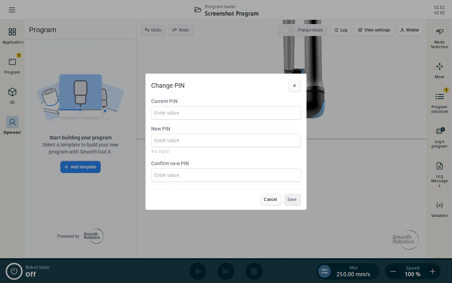The image size is (452, 283).
Task: Focus the New PIN field
Action: (226, 140)
